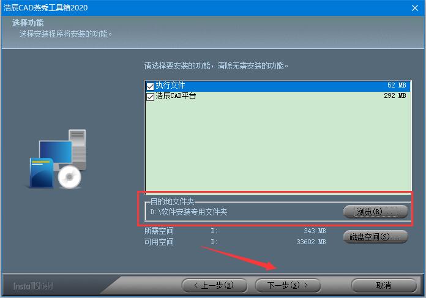Click the 292 MB size value

coord(395,95)
